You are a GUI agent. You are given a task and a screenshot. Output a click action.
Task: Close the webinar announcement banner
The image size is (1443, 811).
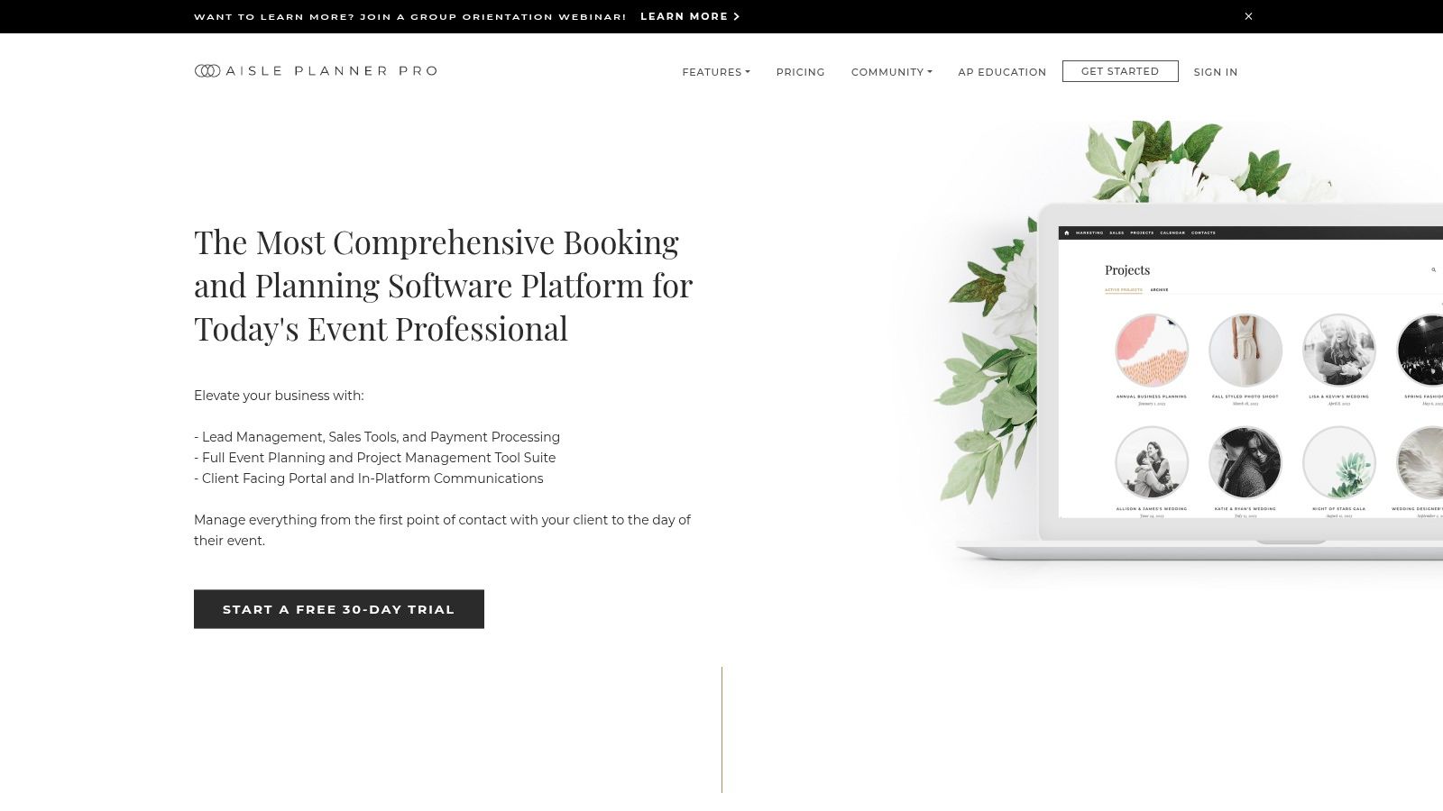(x=1248, y=16)
